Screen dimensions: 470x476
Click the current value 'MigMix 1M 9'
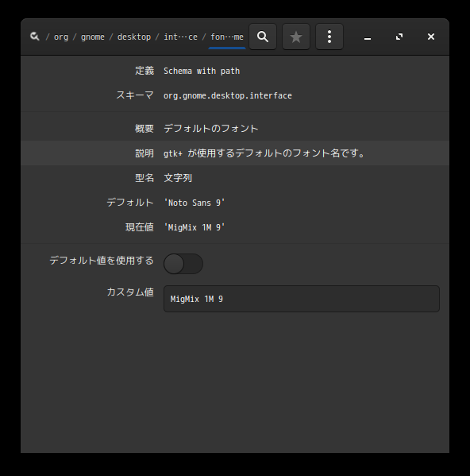click(195, 227)
